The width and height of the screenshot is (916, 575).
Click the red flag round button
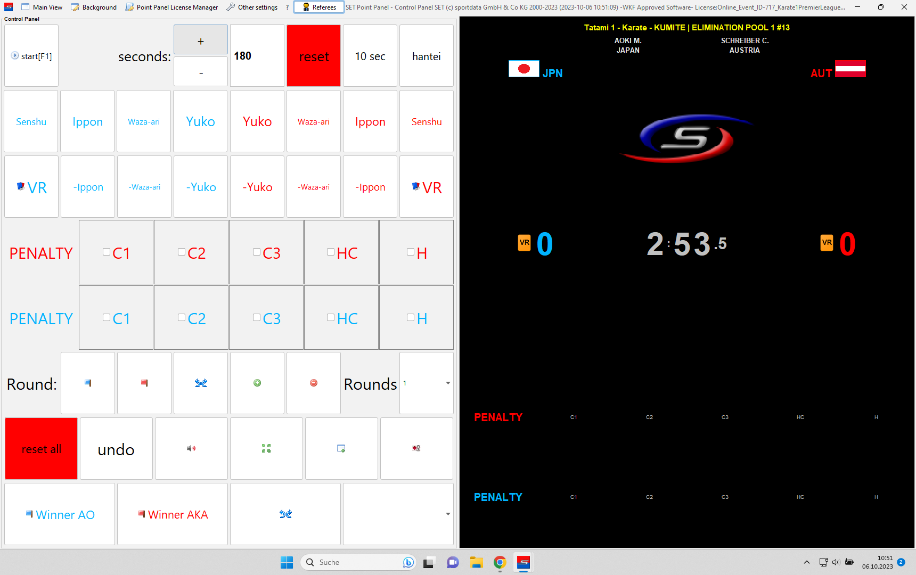pyautogui.click(x=144, y=383)
